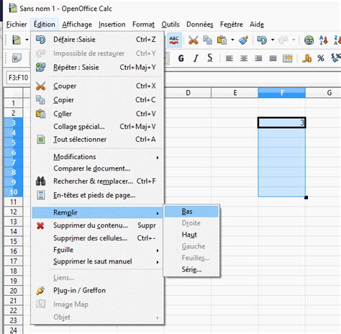341x334 pixels.
Task: Open En-têtes et pieds de page...
Action: coord(97,195)
